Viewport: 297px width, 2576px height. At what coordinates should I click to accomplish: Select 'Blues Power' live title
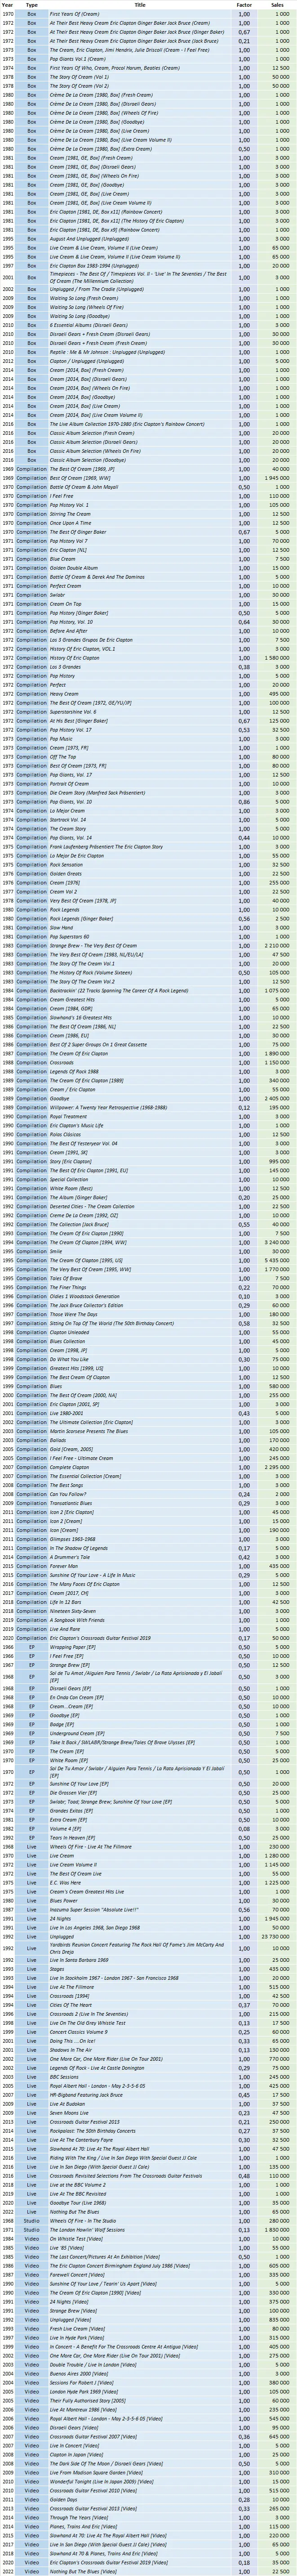coord(64,1900)
